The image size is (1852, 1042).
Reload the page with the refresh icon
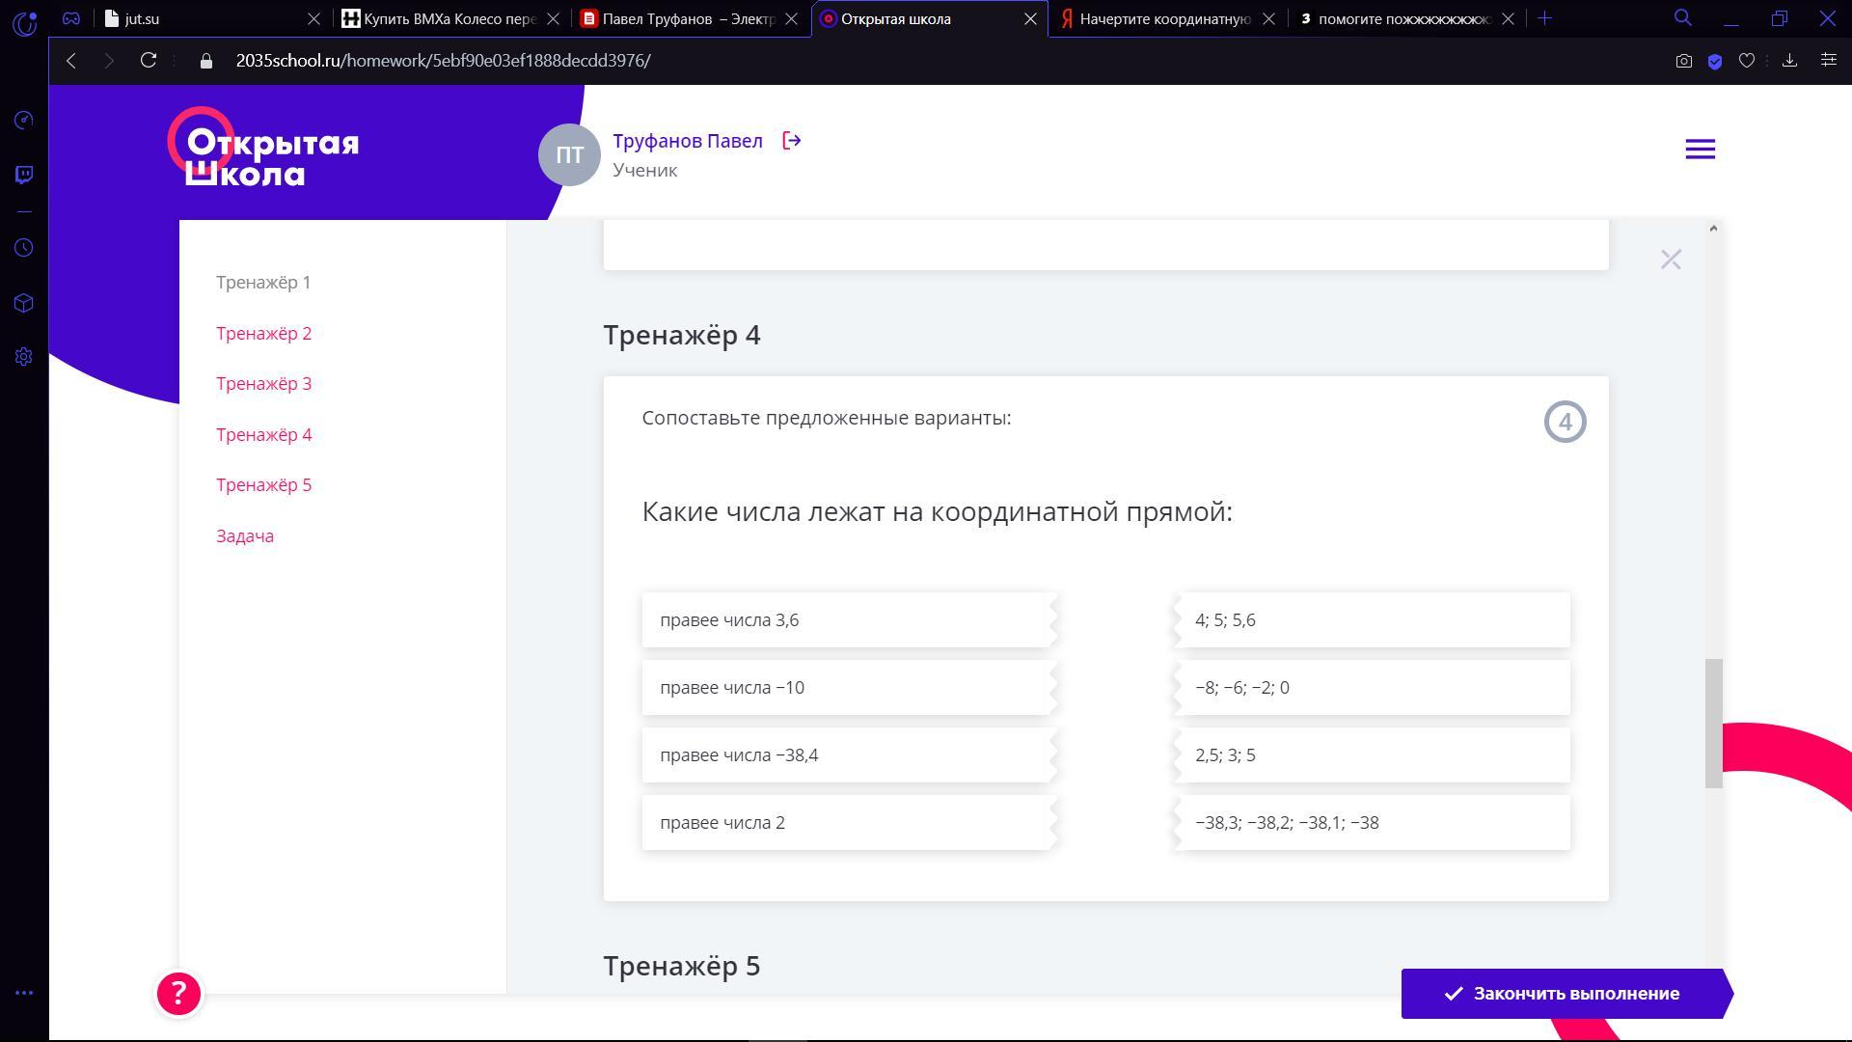tap(149, 61)
